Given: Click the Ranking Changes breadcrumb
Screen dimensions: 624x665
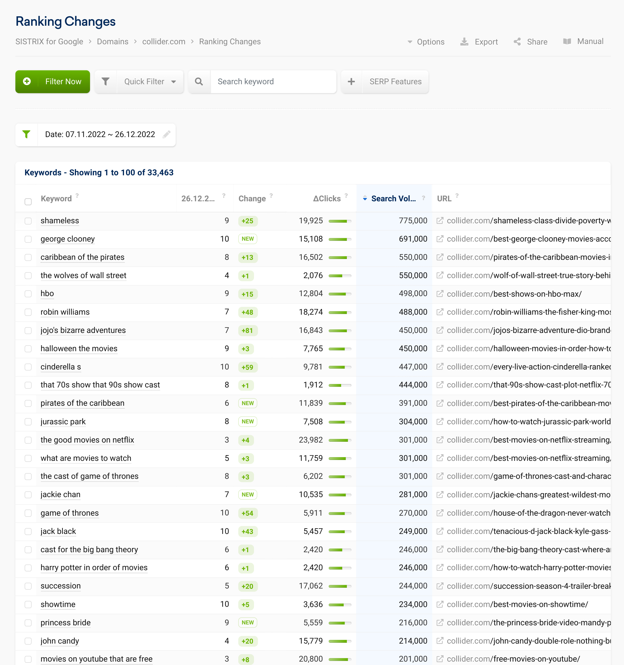Looking at the screenshot, I should coord(230,41).
